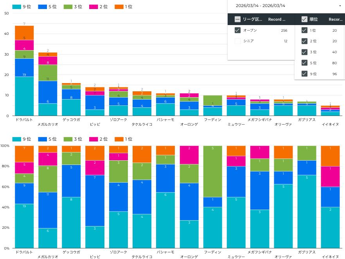Viewport: 345px width, 259px height.
Task: Uncheck the 3位 rank filter checkbox
Action: coord(304,52)
